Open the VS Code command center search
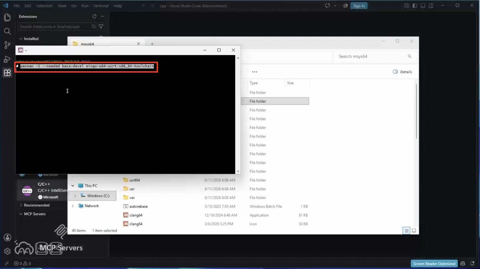This screenshot has width=480, height=269. (193, 6)
